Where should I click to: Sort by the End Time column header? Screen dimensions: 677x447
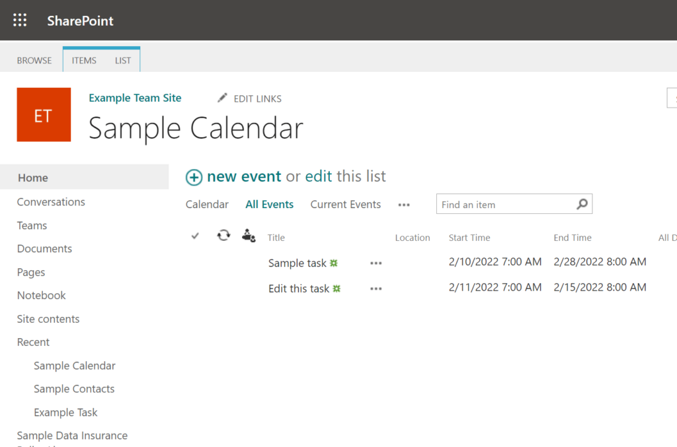pyautogui.click(x=573, y=238)
